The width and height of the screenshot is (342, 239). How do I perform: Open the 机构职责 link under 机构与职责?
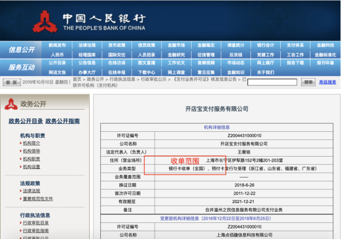point(32,159)
